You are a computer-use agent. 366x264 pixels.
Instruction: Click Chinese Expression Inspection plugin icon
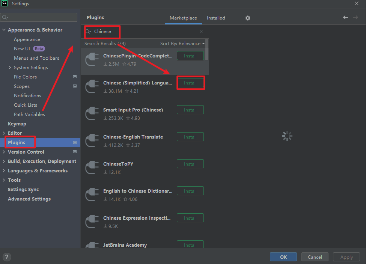(92, 222)
